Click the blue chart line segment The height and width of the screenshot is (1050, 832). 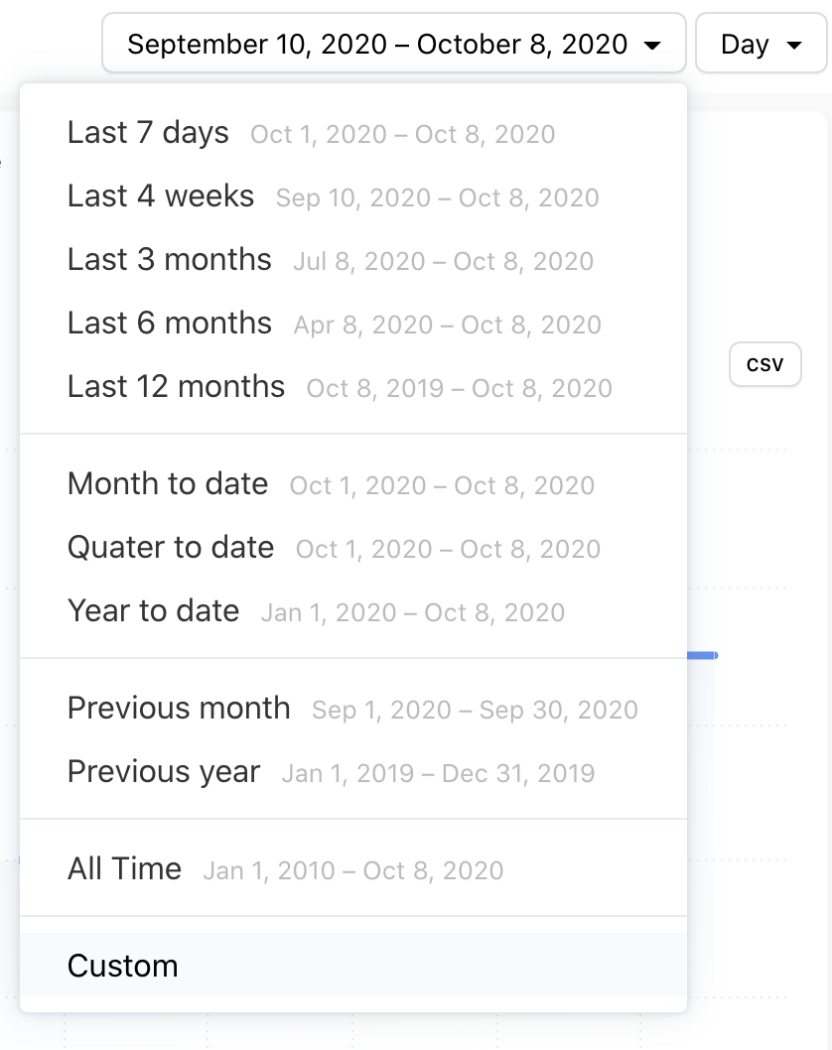click(x=702, y=655)
